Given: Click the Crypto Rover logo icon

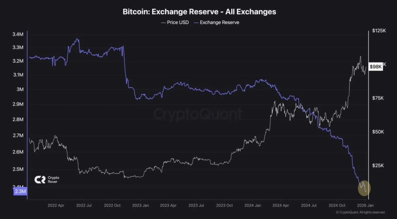Looking at the screenshot, I should pos(39,180).
